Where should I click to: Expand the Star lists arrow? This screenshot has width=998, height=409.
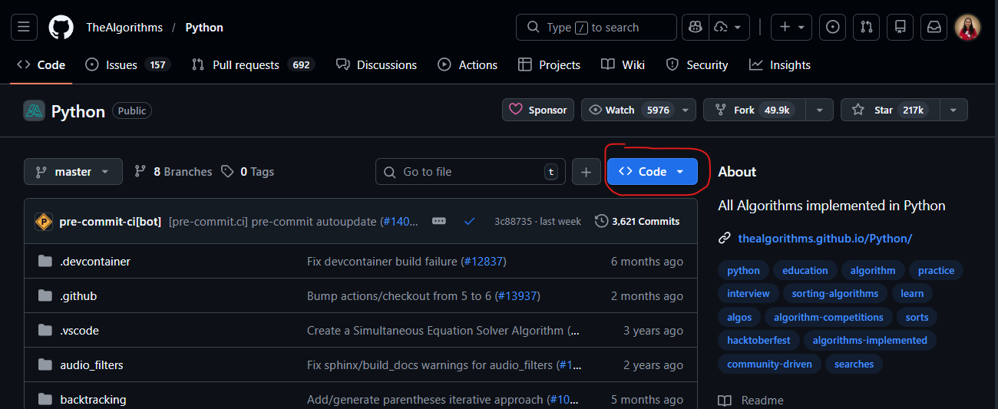coord(953,110)
